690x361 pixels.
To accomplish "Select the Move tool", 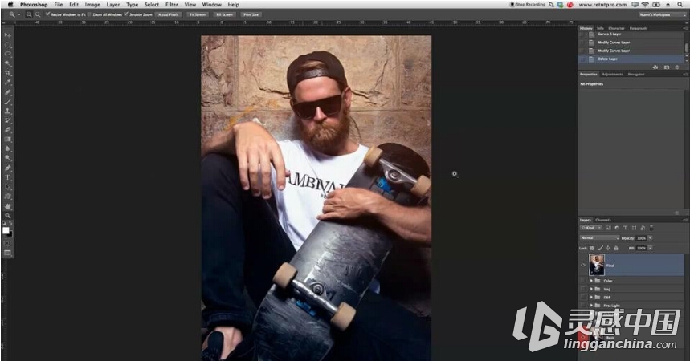I will 7,35.
